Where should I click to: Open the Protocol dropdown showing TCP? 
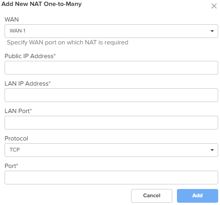click(x=111, y=150)
